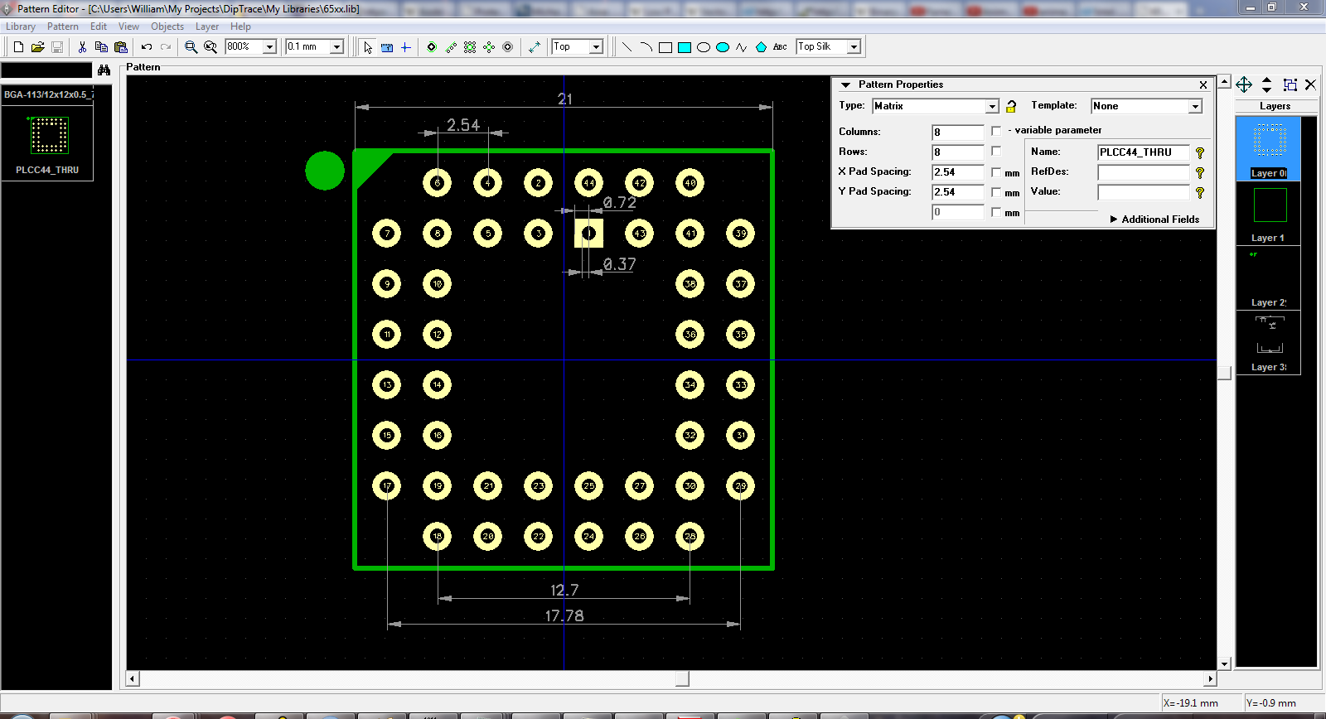The height and width of the screenshot is (719, 1326).
Task: Select the Layer 1 thumbnail
Action: (1269, 205)
